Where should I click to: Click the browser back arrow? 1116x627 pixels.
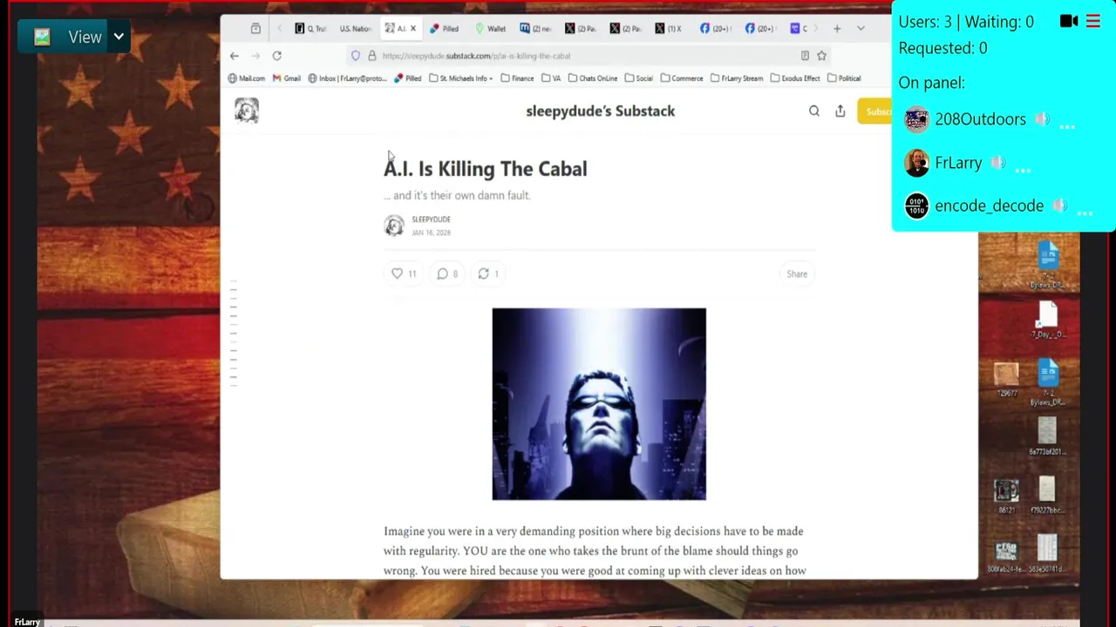[x=234, y=56]
